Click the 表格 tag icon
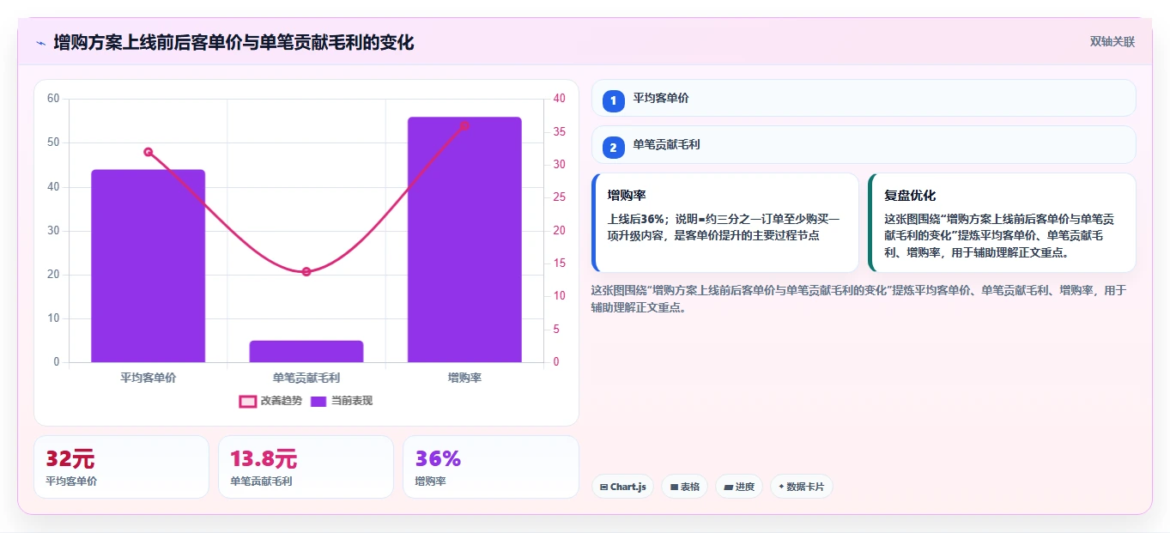1170x533 pixels. coord(674,488)
